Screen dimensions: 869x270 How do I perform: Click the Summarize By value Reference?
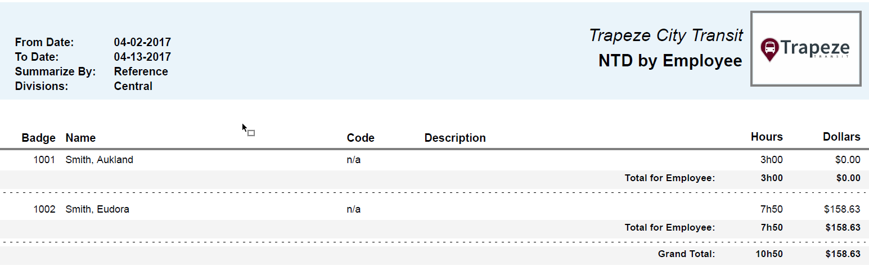pos(141,71)
